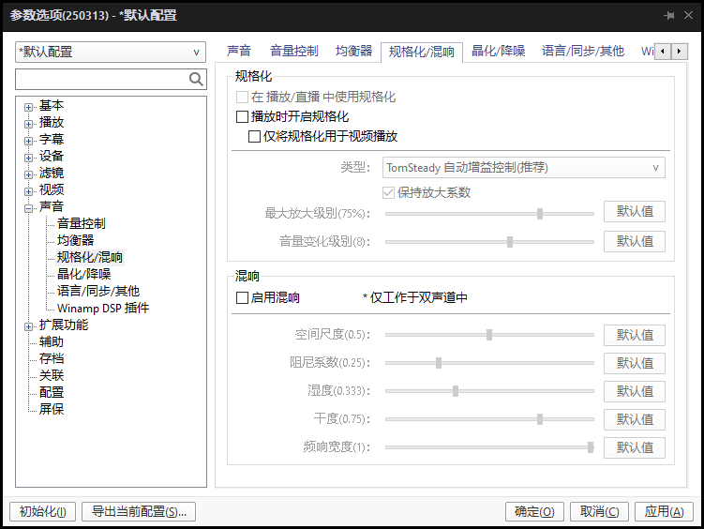Viewport: 704px width, 529px height.
Task: Open the 晶化/降噪 tab
Action: click(499, 51)
